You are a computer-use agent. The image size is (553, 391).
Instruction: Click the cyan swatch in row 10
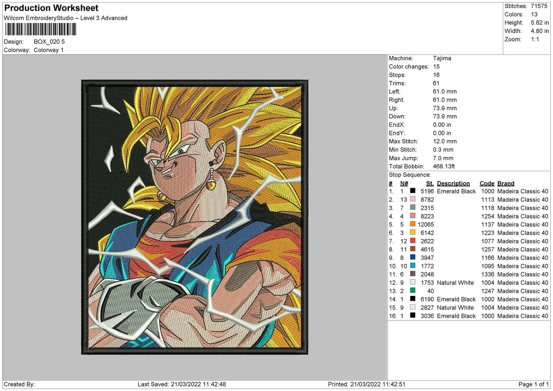point(413,266)
